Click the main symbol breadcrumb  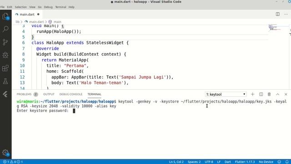tap(57, 22)
